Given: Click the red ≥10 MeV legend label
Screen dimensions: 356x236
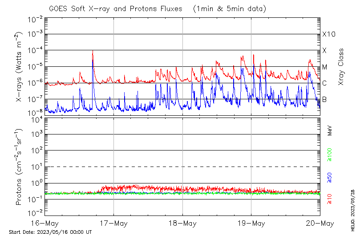Looking at the screenshot, I should click(330, 199).
